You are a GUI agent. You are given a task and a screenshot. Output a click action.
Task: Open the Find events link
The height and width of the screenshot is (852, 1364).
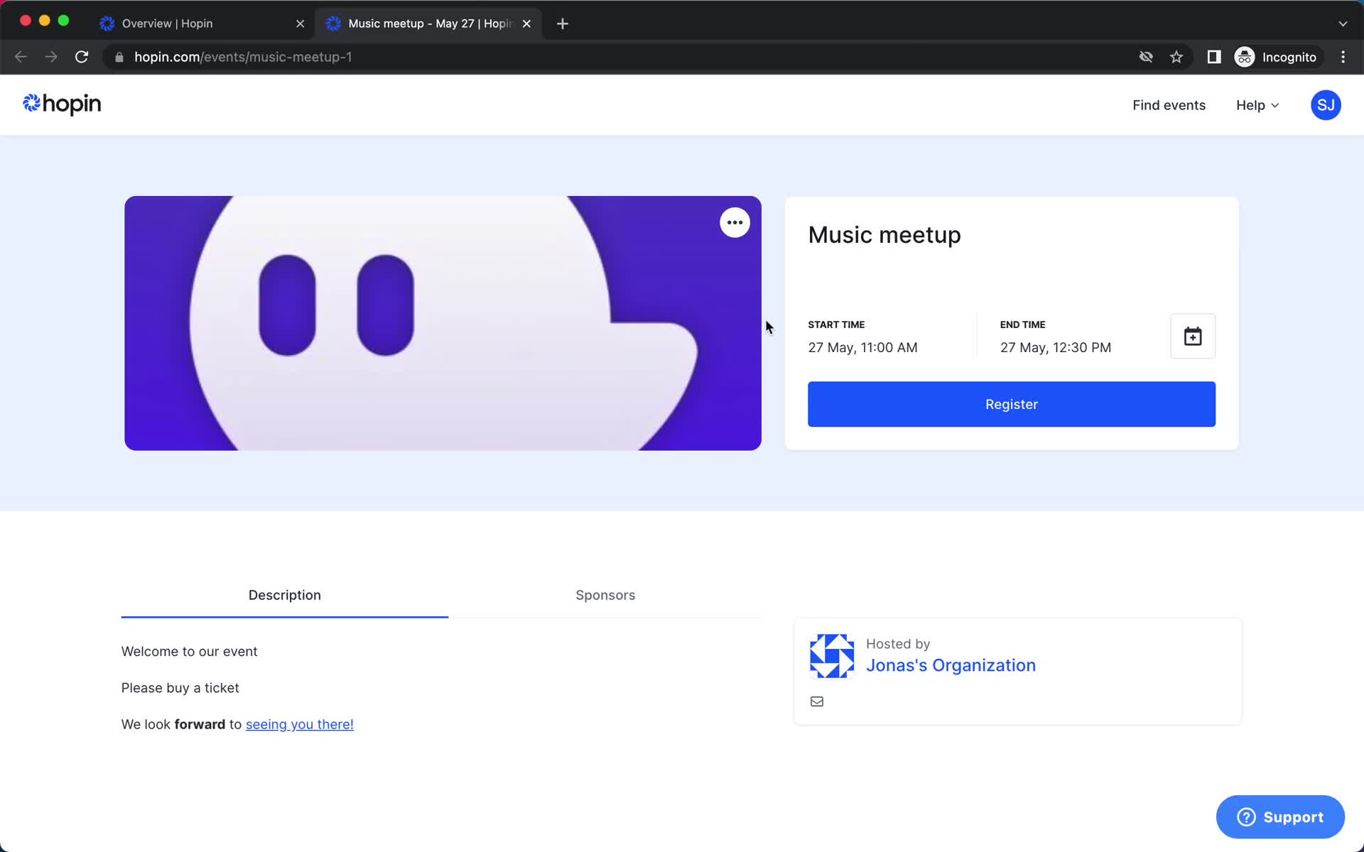pos(1169,105)
